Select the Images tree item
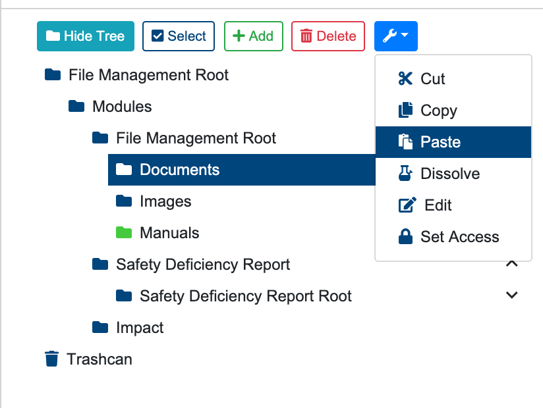Image resolution: width=543 pixels, height=408 pixels. [165, 201]
